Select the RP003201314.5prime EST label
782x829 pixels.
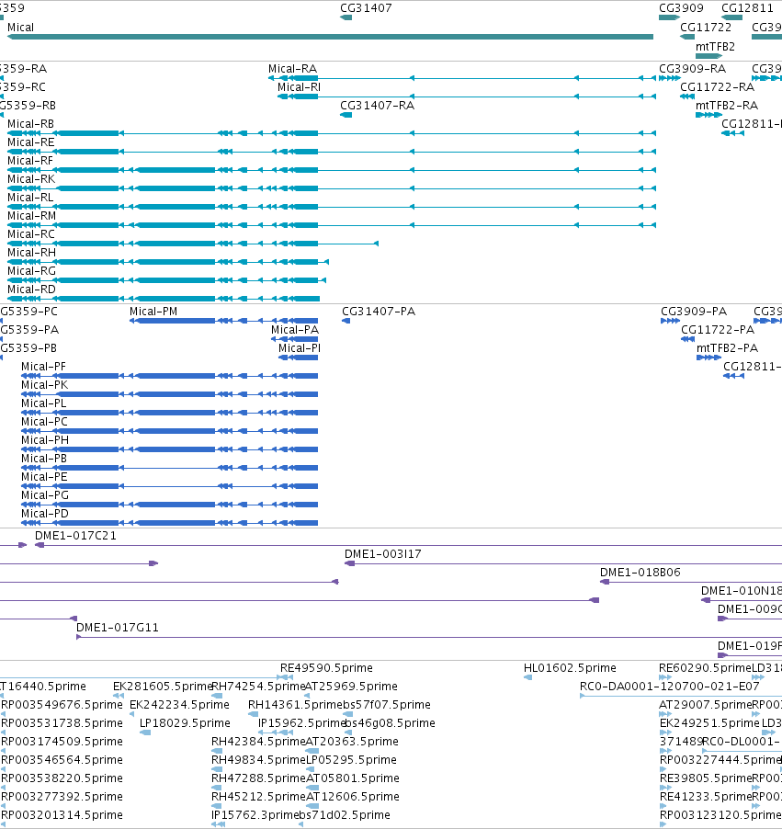tap(62, 815)
